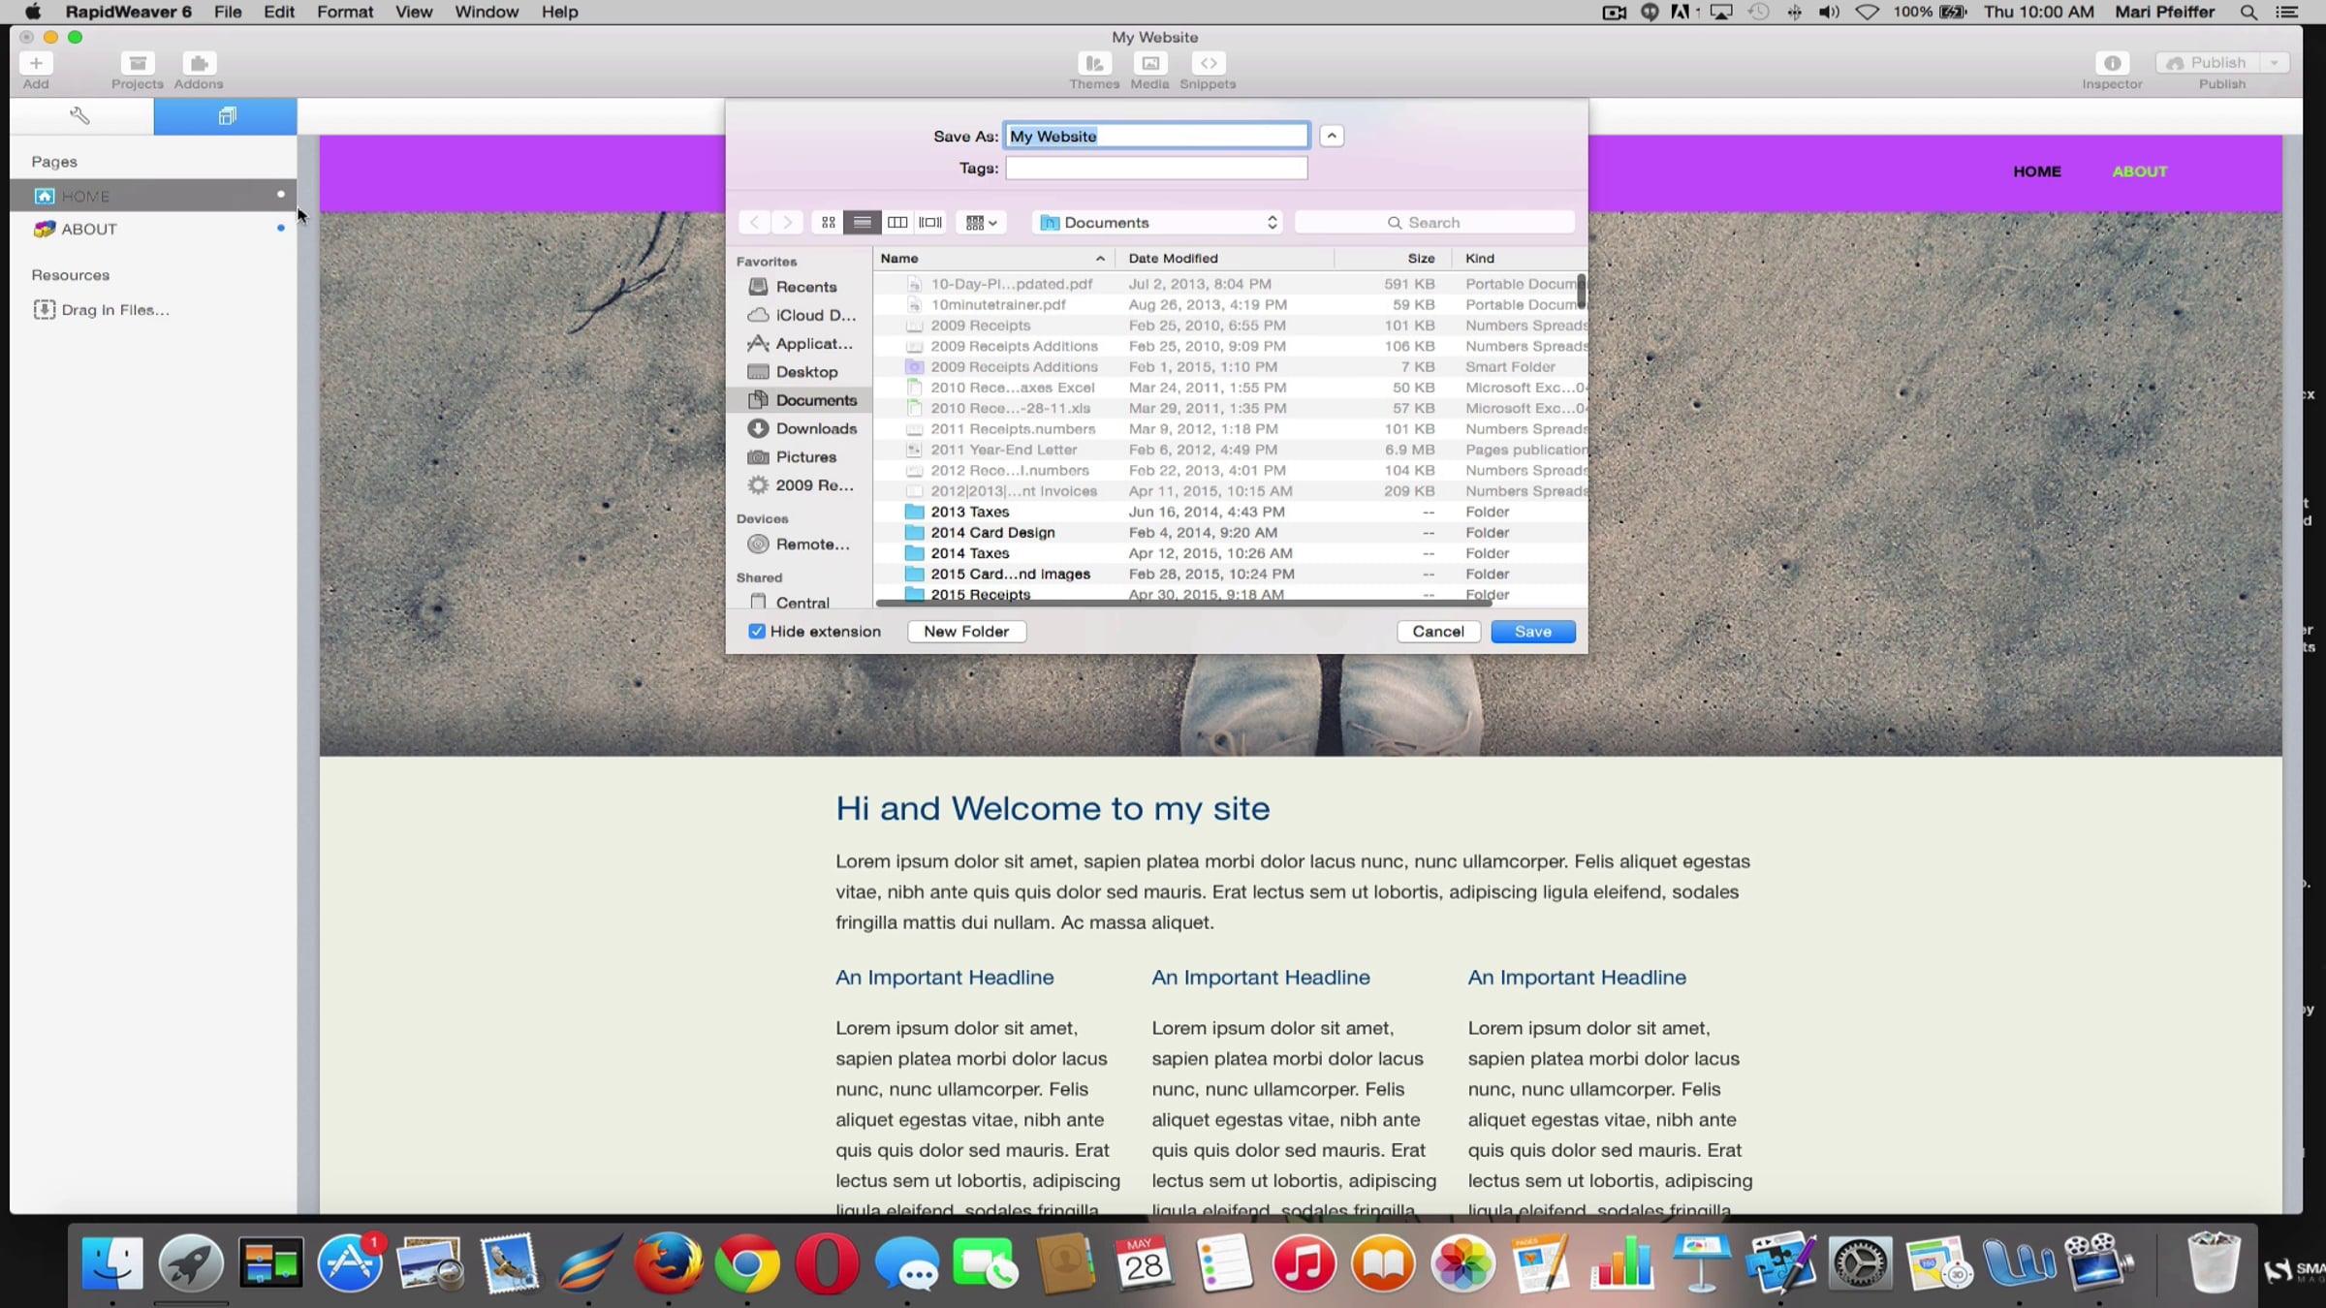Click the Projects toolbar icon
This screenshot has height=1308, width=2326.
tap(137, 64)
